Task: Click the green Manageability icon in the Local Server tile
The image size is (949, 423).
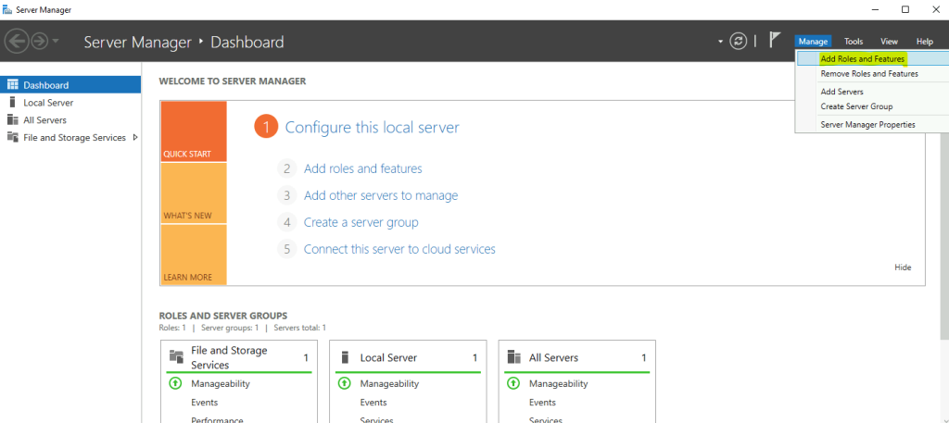Action: (345, 383)
